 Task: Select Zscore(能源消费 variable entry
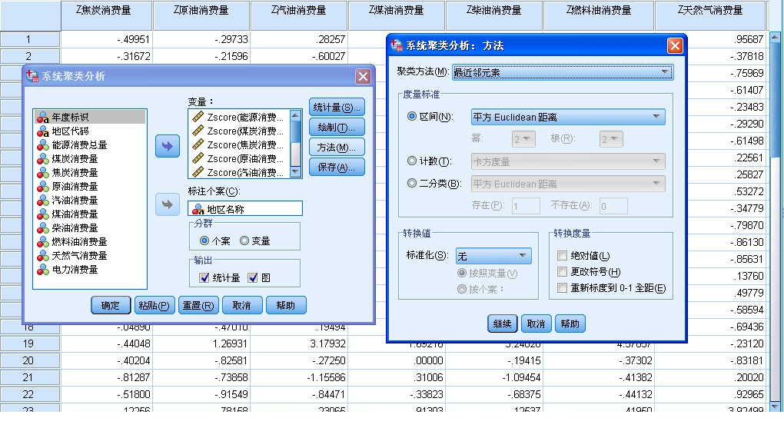point(240,117)
